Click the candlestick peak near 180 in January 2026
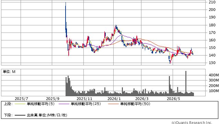The image size is (219, 124). (x=116, y=27)
